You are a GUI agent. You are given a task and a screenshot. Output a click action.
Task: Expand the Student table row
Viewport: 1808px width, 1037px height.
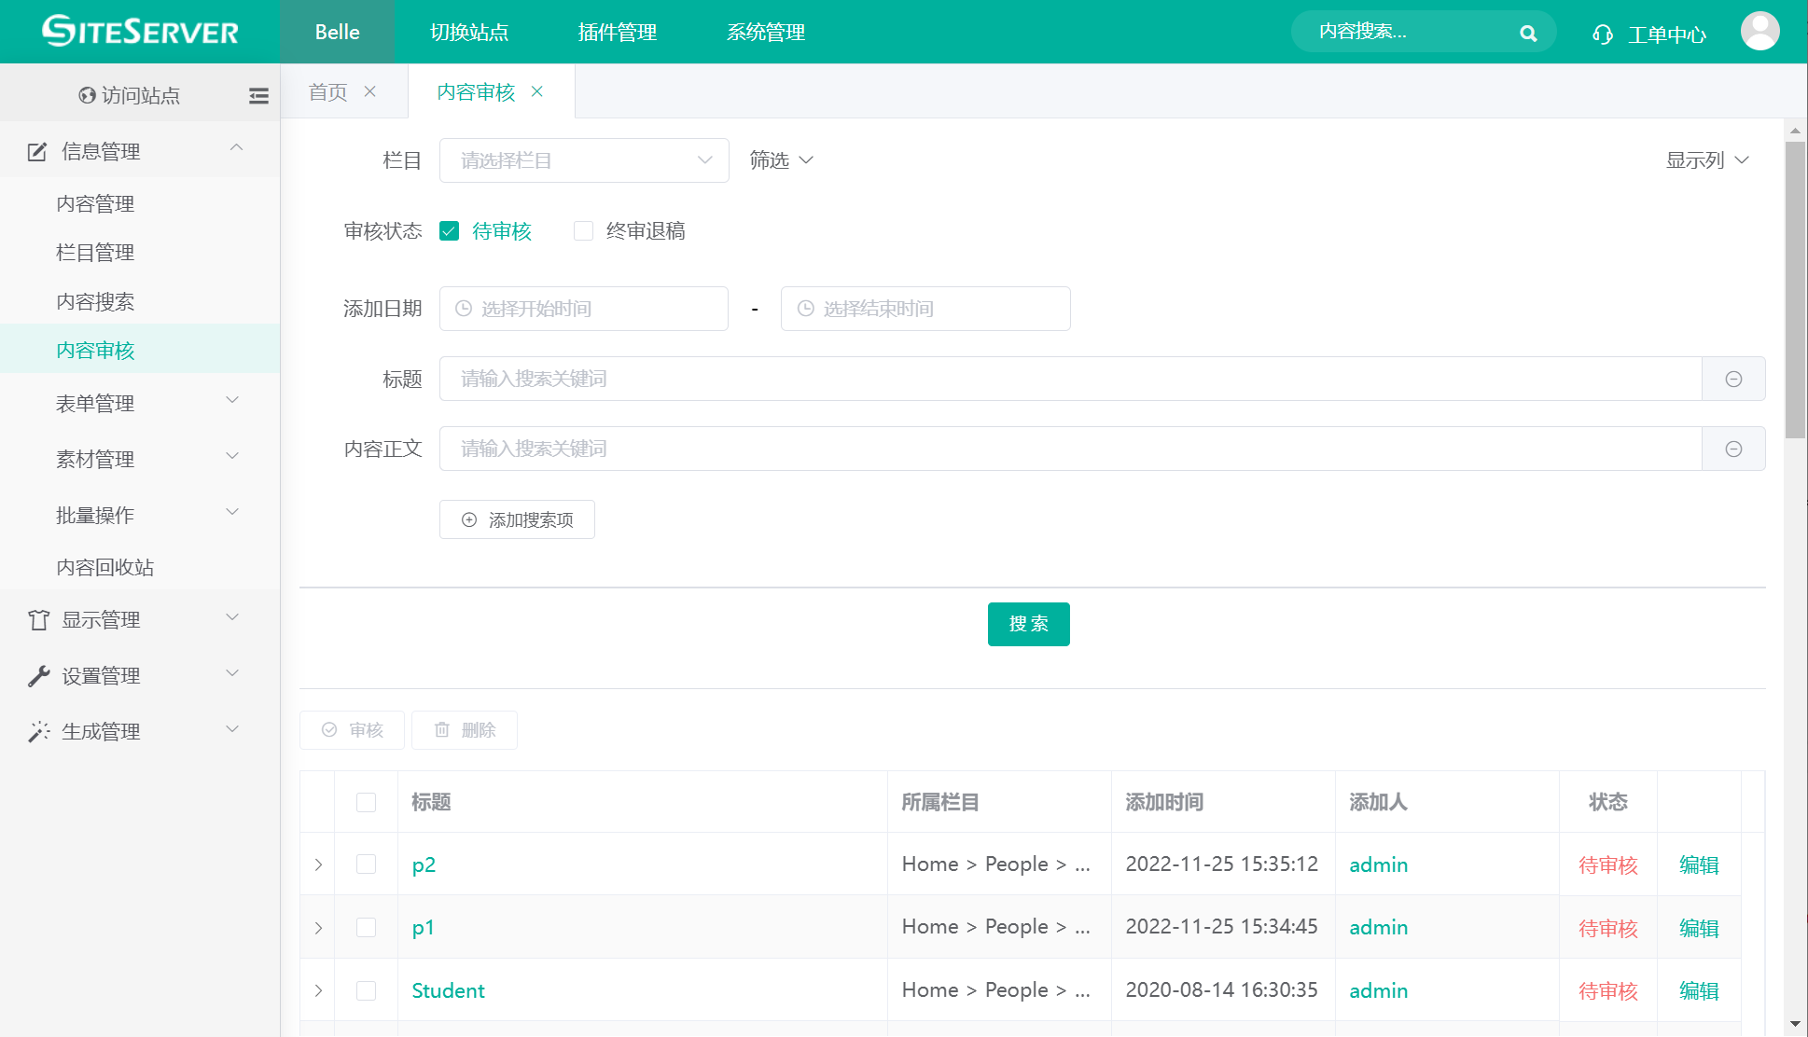coord(318,990)
